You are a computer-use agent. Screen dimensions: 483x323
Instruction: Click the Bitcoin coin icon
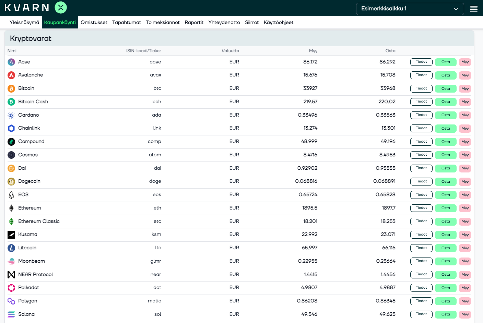[11, 88]
